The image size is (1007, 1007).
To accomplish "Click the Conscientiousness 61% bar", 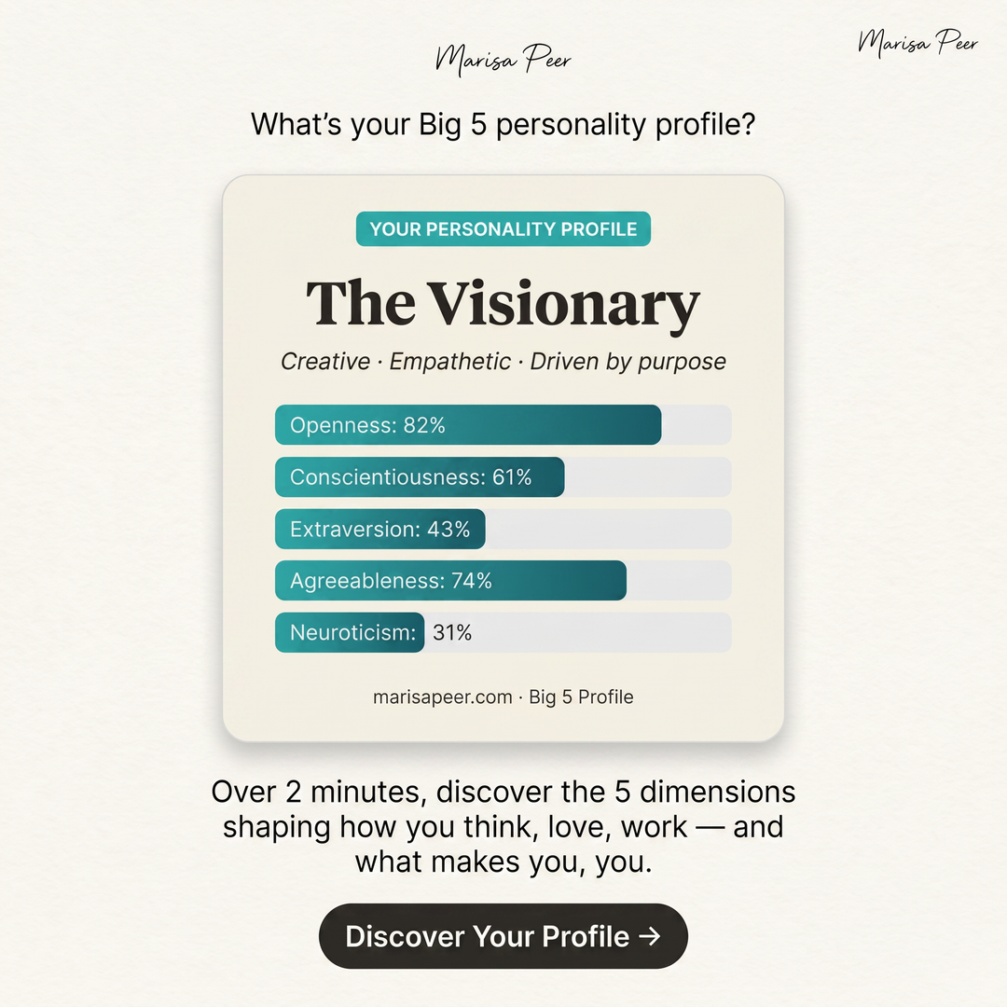I will click(x=503, y=476).
